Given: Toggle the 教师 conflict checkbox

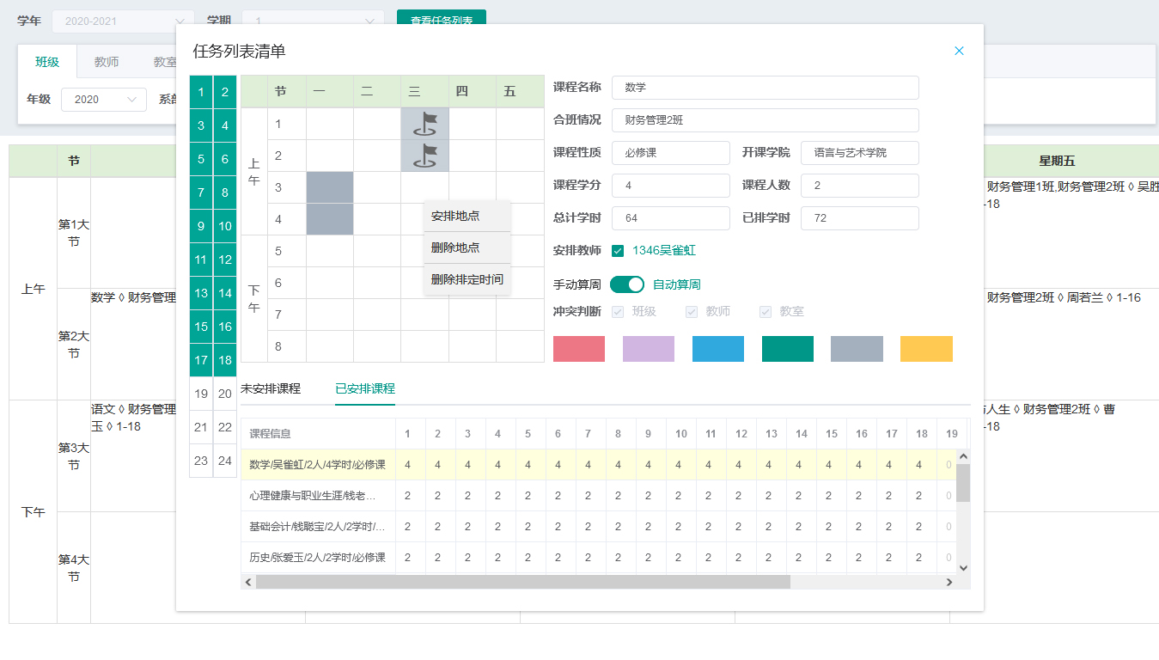Looking at the screenshot, I should 692,312.
